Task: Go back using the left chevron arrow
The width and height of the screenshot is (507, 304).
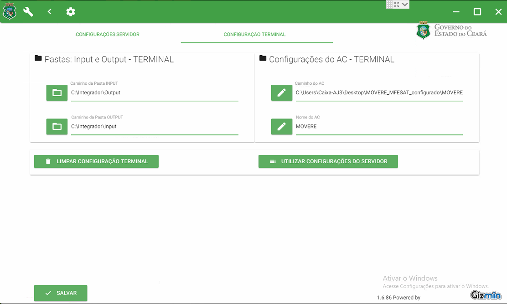Action: (x=50, y=12)
